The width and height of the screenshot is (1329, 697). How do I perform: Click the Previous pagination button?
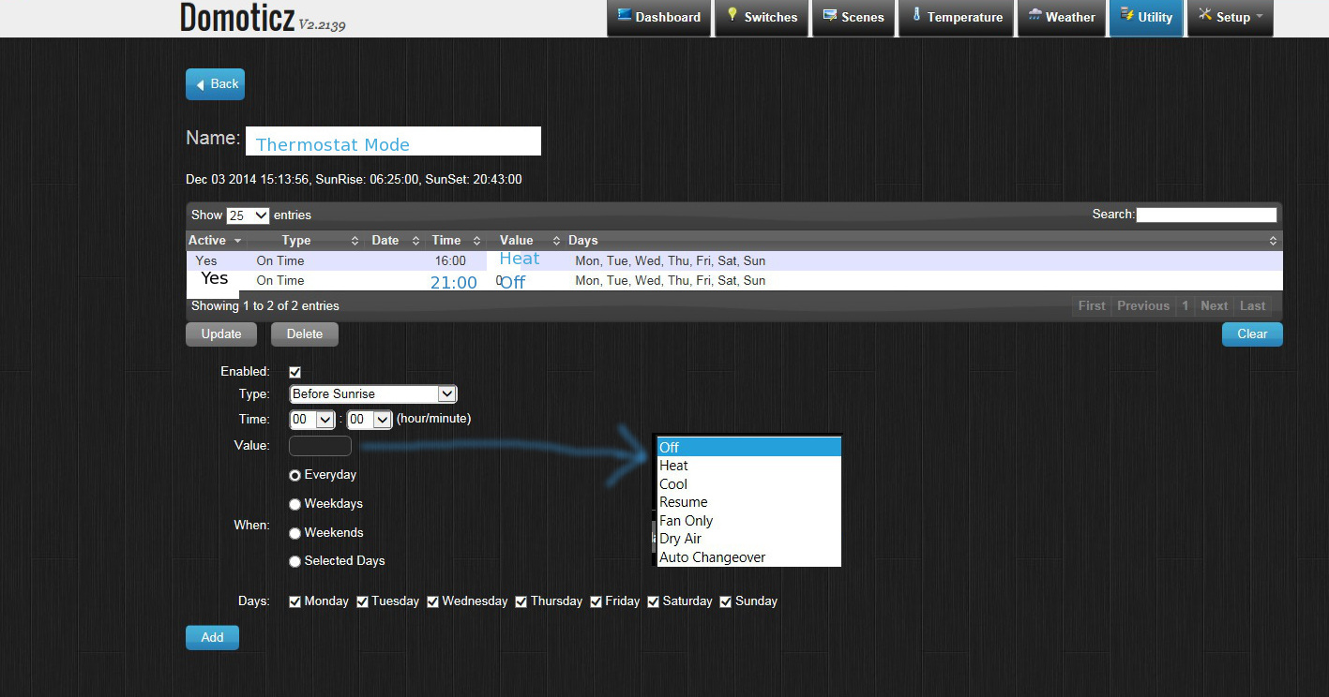coord(1143,305)
